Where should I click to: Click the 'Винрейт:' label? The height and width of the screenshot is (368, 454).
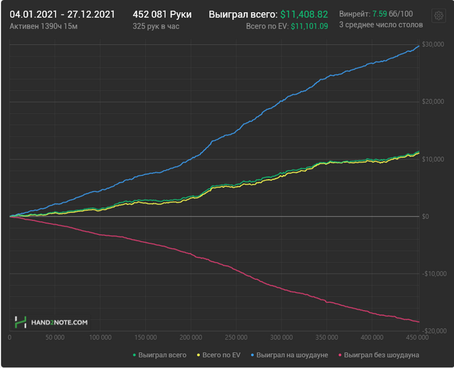[x=355, y=14]
